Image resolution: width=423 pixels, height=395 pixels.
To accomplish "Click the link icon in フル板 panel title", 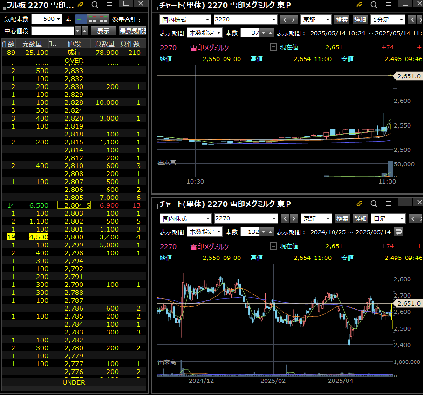I will 80,5.
